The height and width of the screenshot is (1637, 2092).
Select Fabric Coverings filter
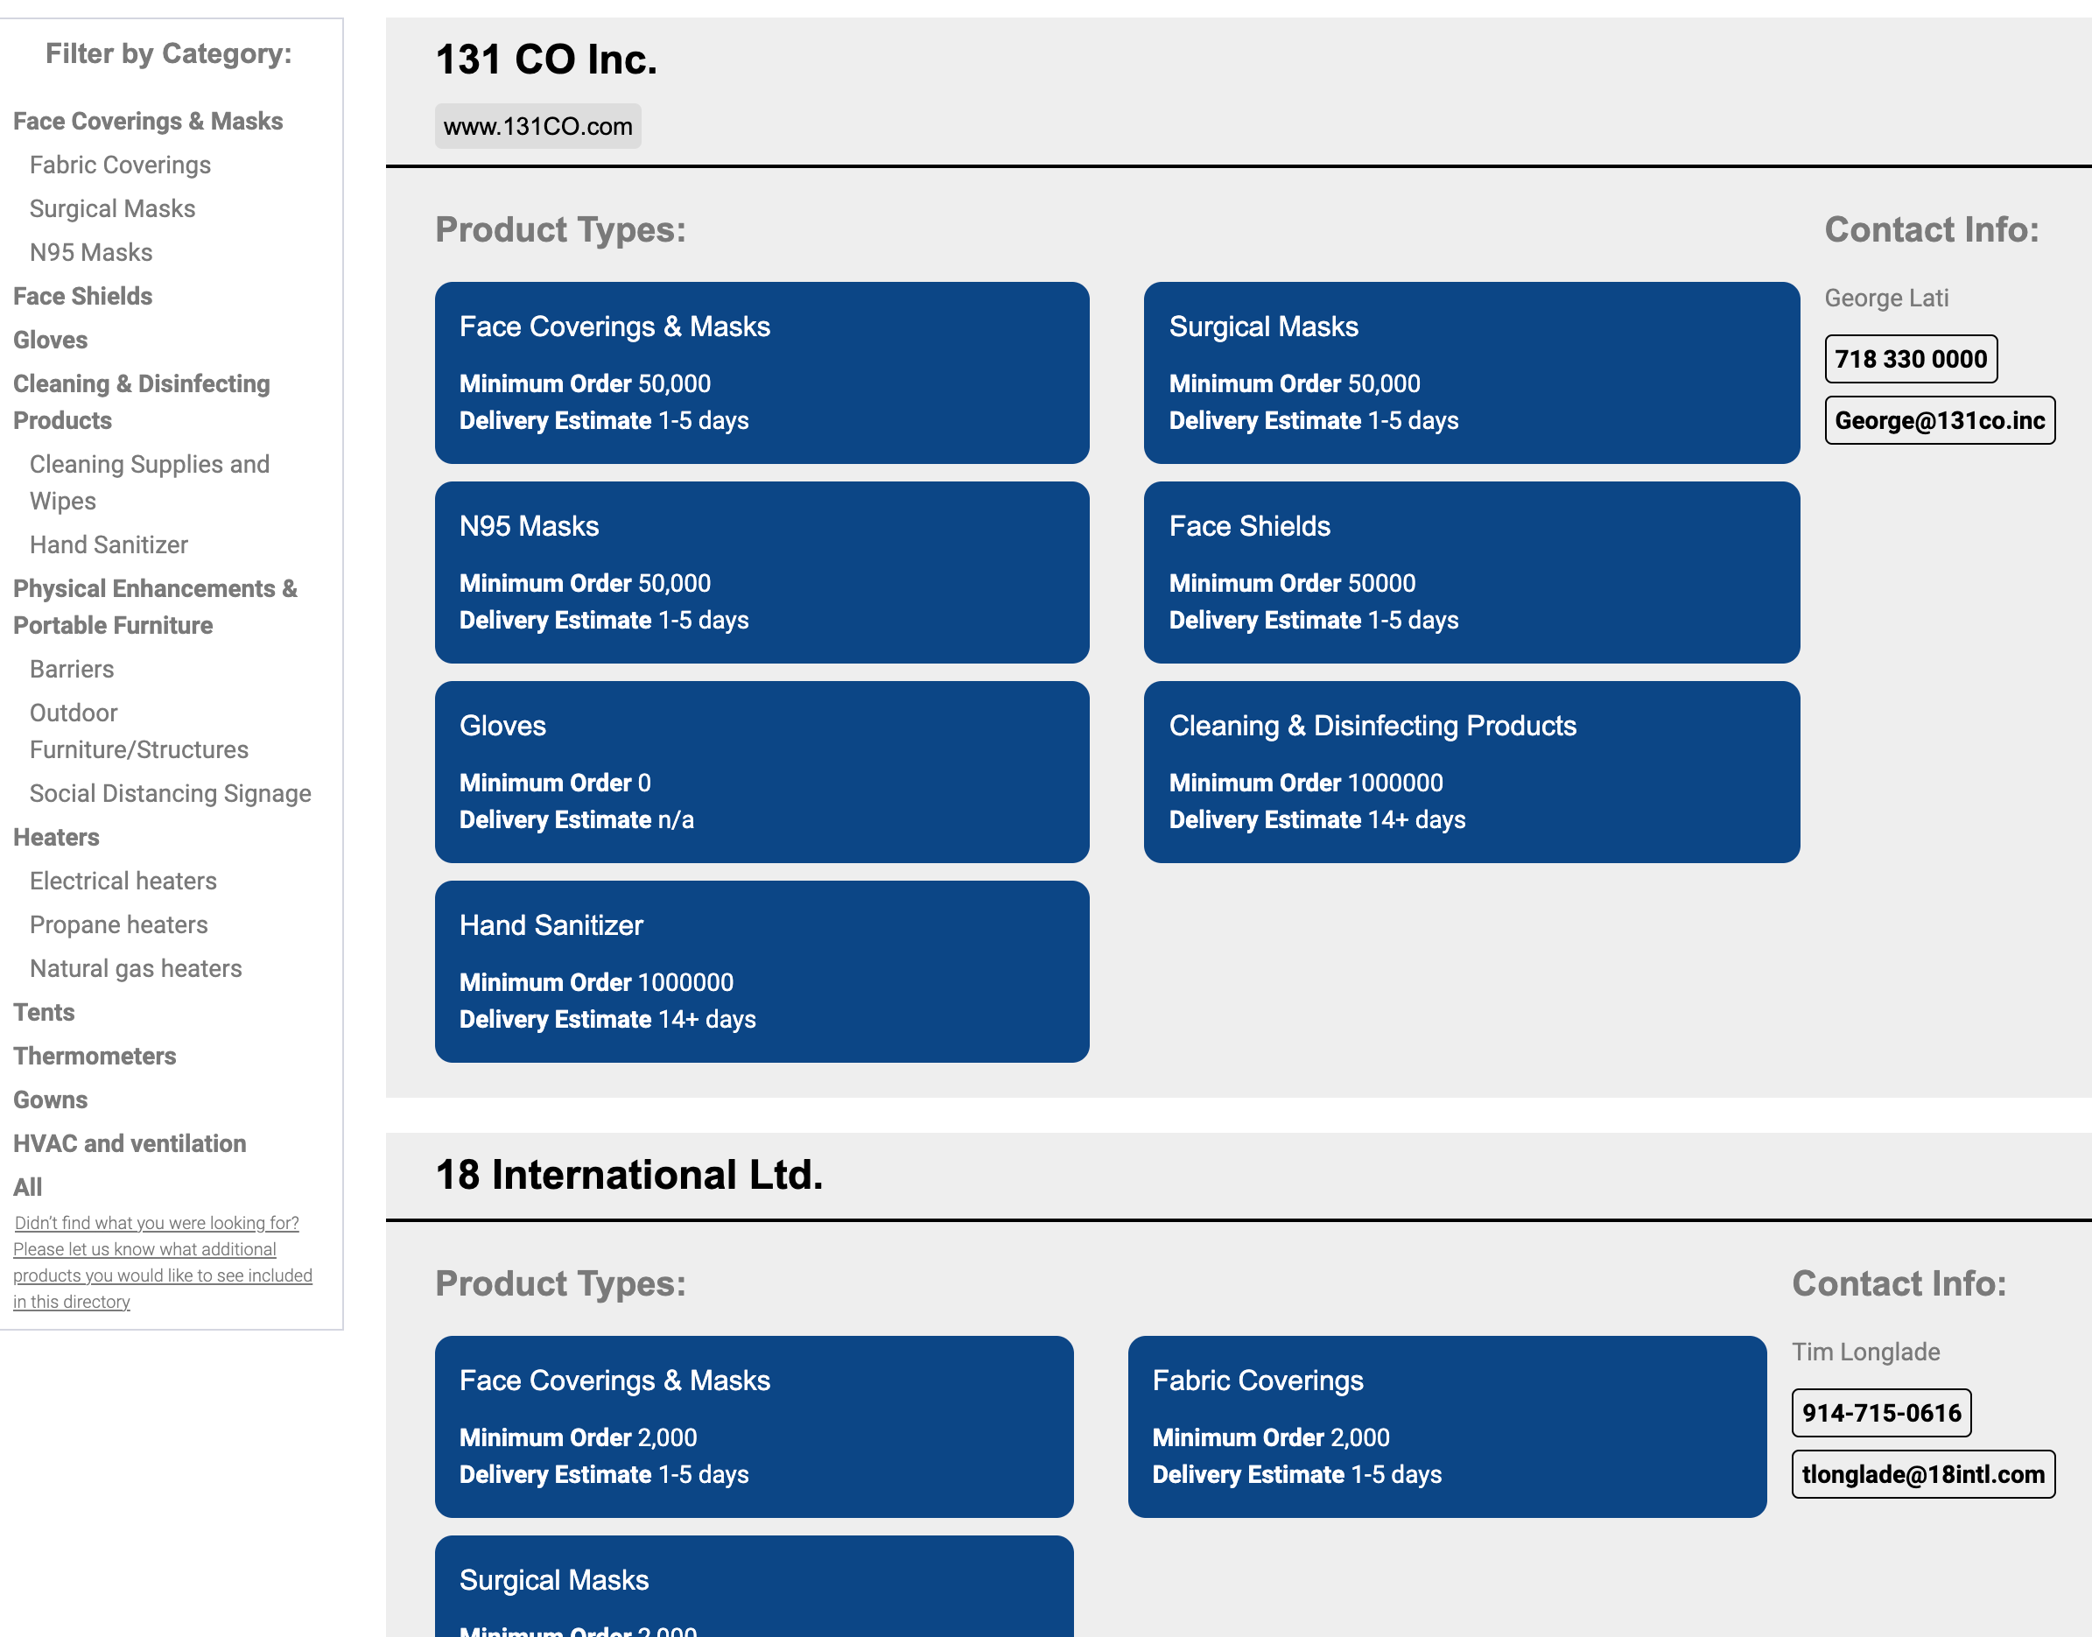tap(120, 165)
